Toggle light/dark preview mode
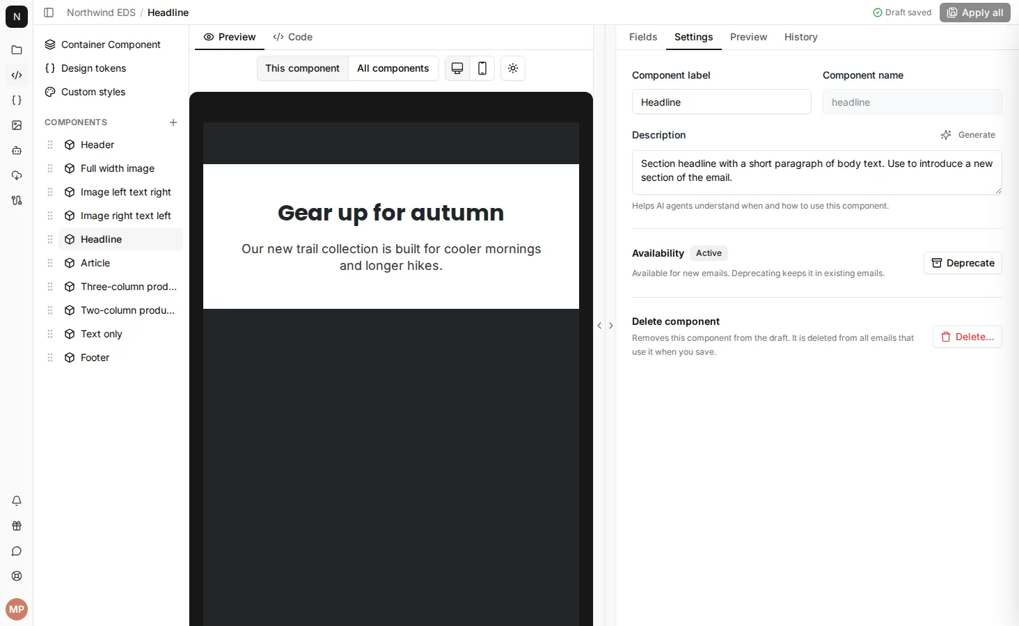The image size is (1019, 626). (x=513, y=68)
